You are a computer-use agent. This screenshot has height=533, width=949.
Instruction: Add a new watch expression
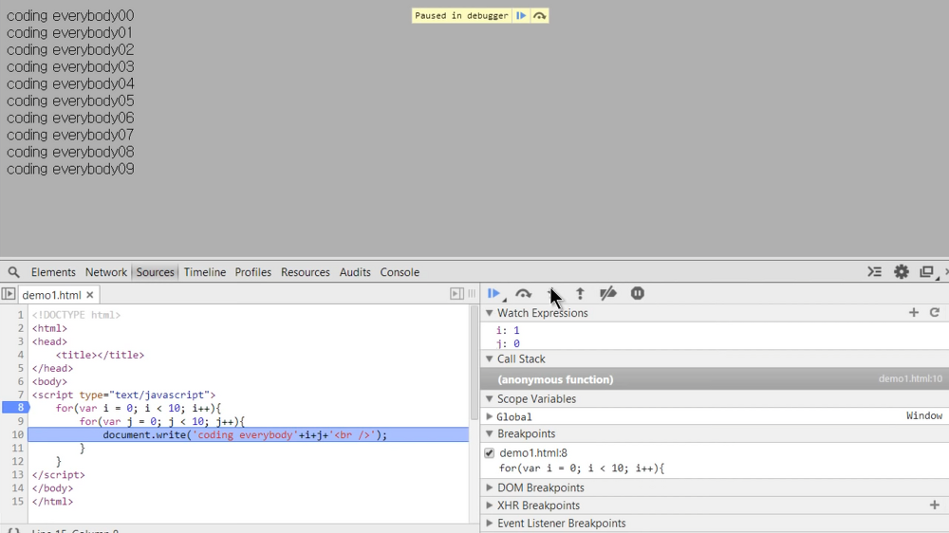[x=914, y=313]
